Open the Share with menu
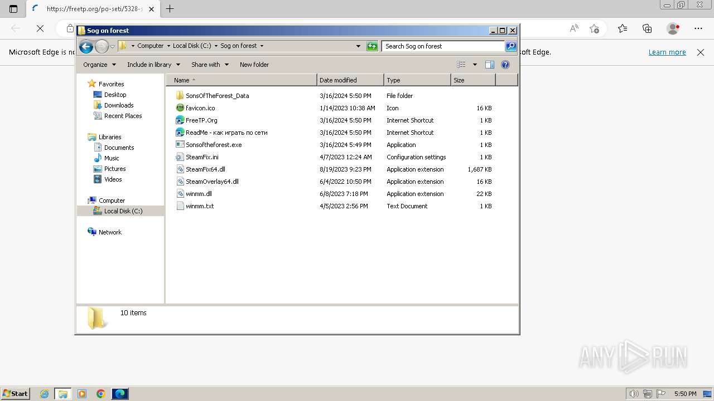This screenshot has height=401, width=714. (x=210, y=65)
